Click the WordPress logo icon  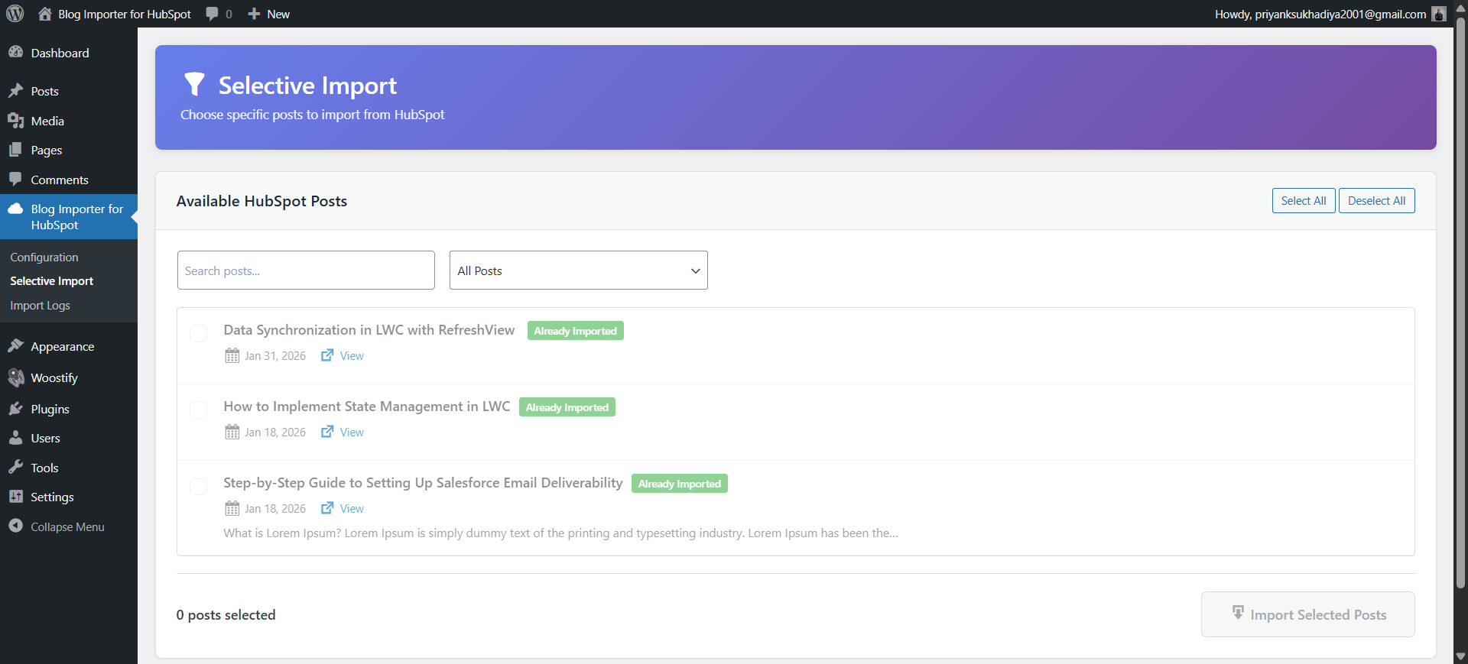pyautogui.click(x=15, y=14)
